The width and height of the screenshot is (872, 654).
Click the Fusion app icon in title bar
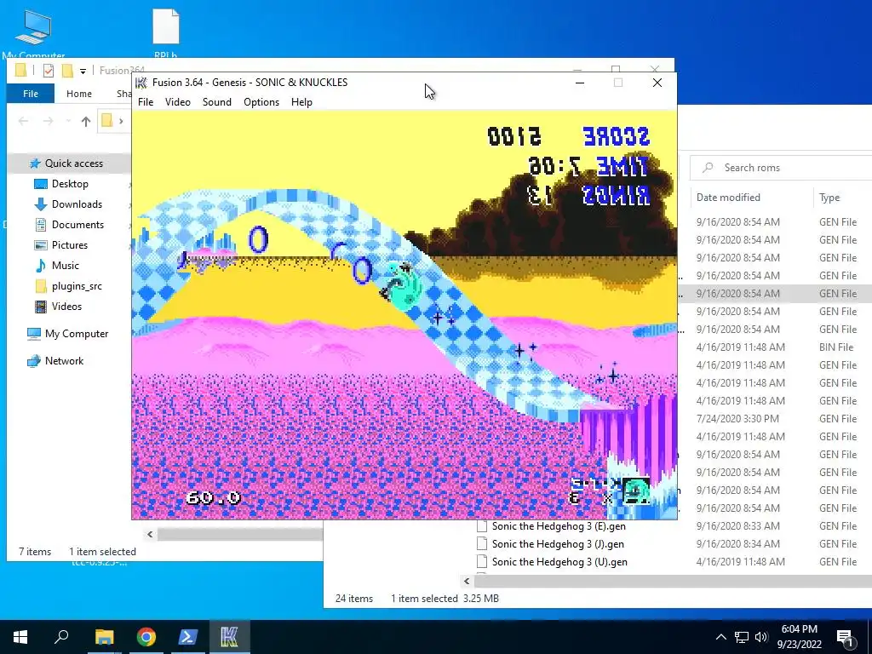tap(141, 83)
